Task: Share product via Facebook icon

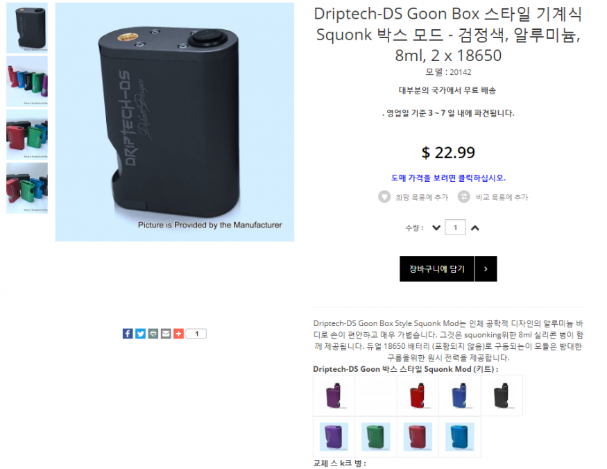Action: click(128, 334)
